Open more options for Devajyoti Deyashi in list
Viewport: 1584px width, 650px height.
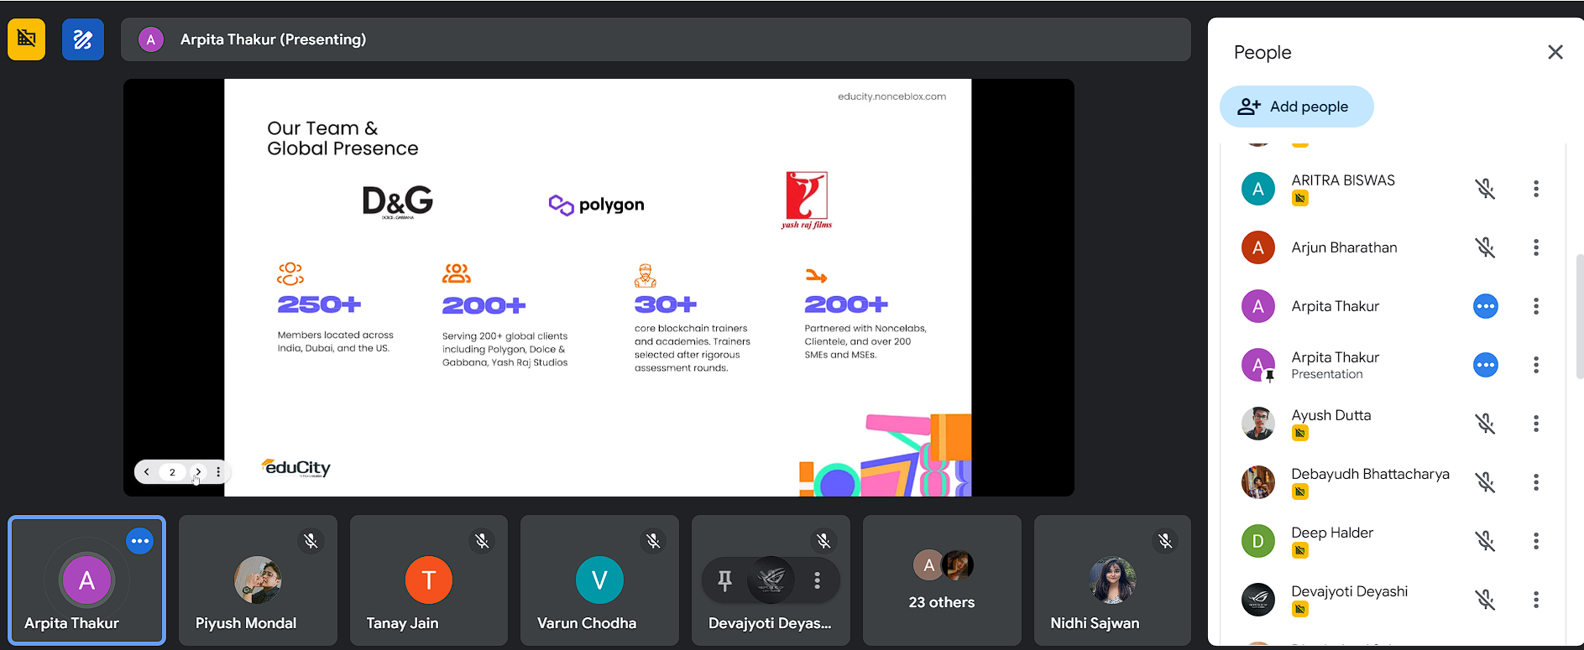pos(1536,600)
